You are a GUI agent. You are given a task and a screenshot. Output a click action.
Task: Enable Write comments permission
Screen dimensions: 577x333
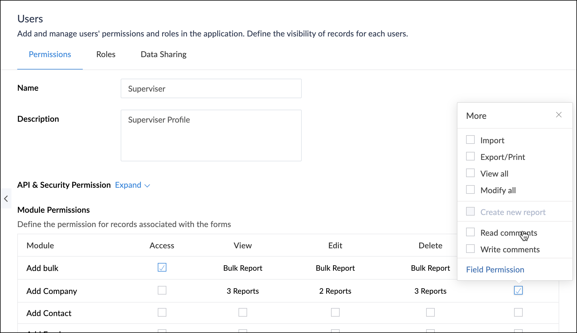coord(470,249)
